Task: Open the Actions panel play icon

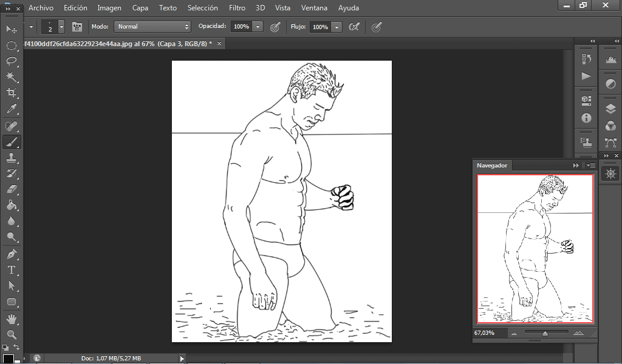Action: [586, 76]
